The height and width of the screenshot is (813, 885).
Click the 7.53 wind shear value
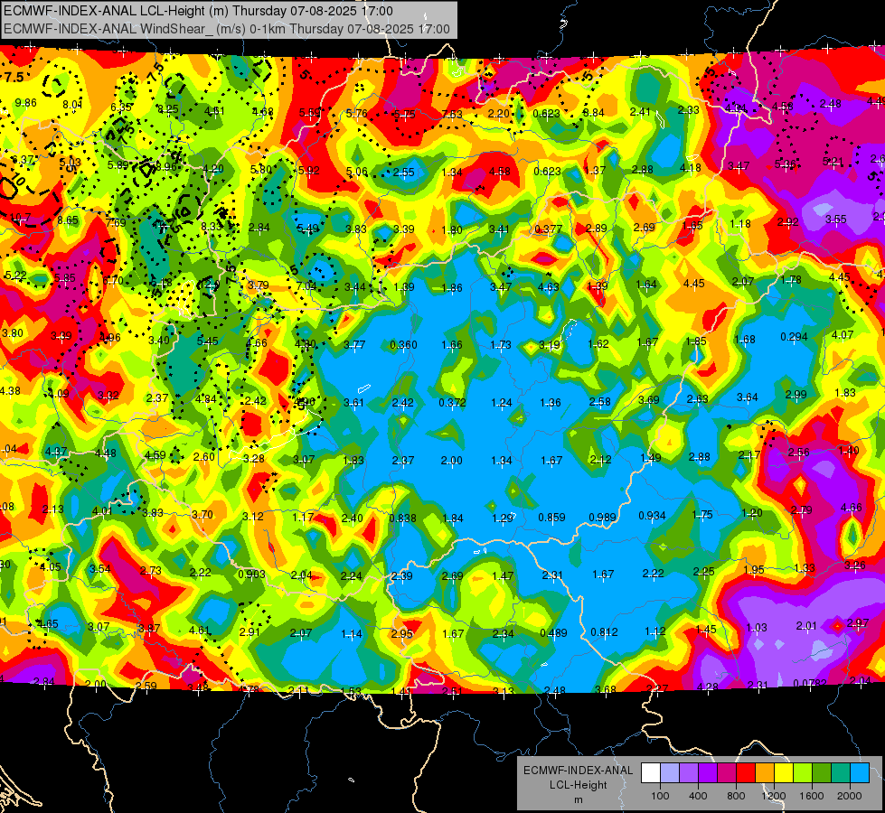click(x=452, y=115)
